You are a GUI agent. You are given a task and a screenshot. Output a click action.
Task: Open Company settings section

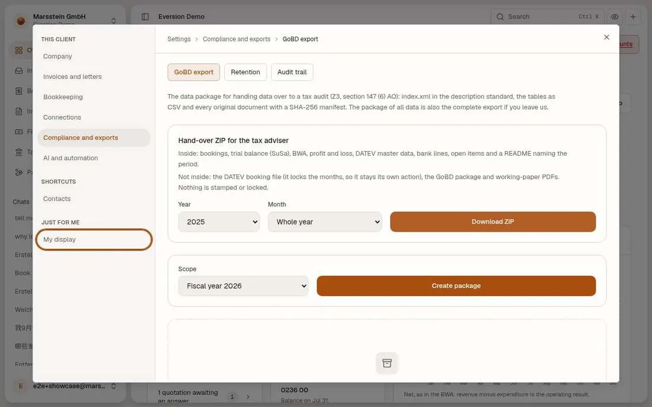pos(94,56)
